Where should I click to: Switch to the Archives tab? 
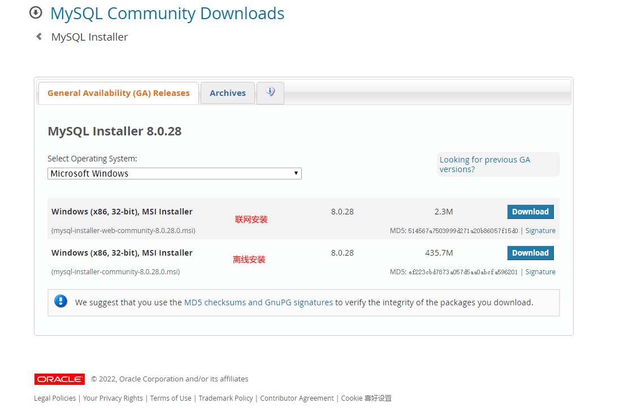point(228,93)
